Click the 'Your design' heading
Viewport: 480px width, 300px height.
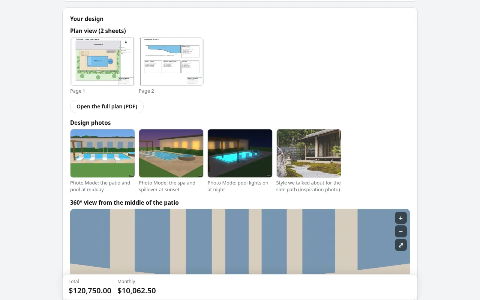coord(87,19)
